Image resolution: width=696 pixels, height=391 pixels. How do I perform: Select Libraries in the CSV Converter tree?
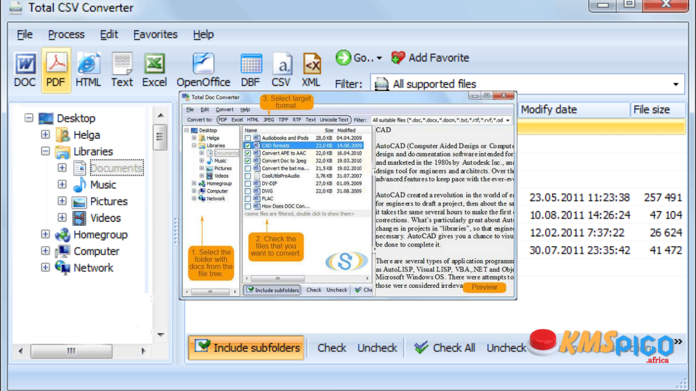coord(93,152)
